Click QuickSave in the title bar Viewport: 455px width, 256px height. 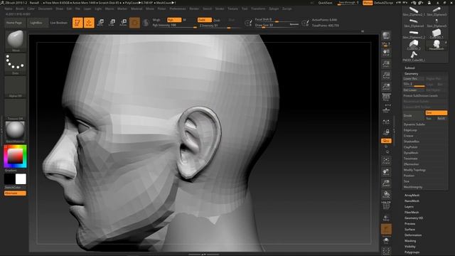tap(325, 3)
